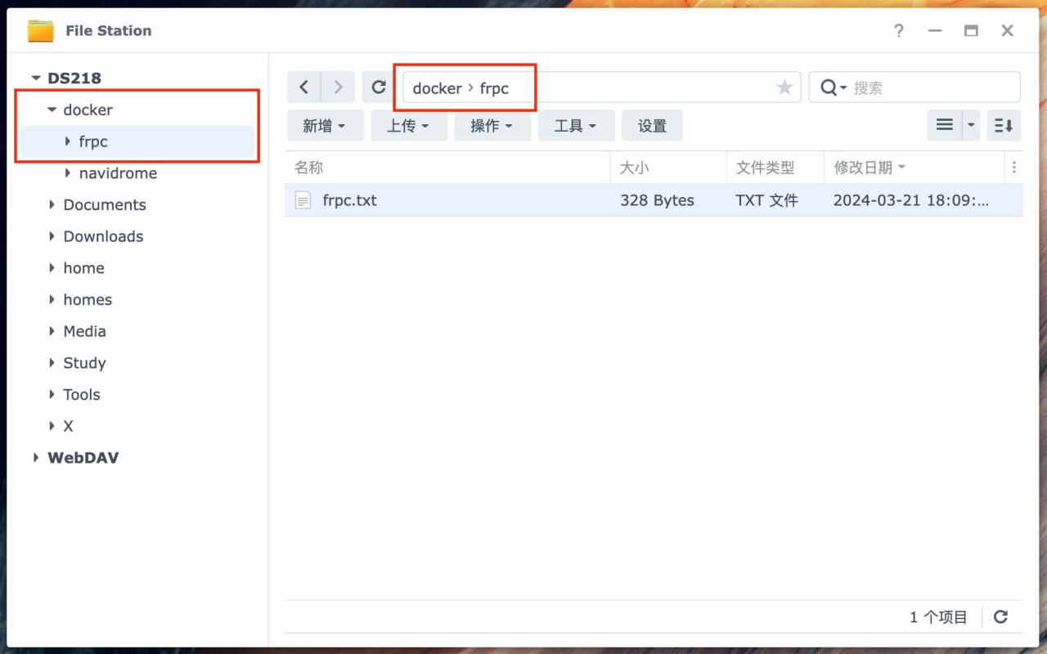Select the frpc folder in tree
This screenshot has width=1047, height=654.
pos(93,141)
